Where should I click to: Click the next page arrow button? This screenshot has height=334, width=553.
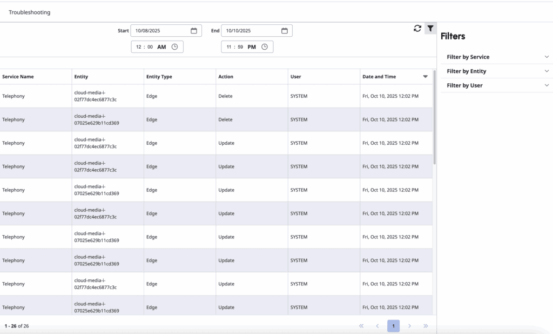point(410,326)
